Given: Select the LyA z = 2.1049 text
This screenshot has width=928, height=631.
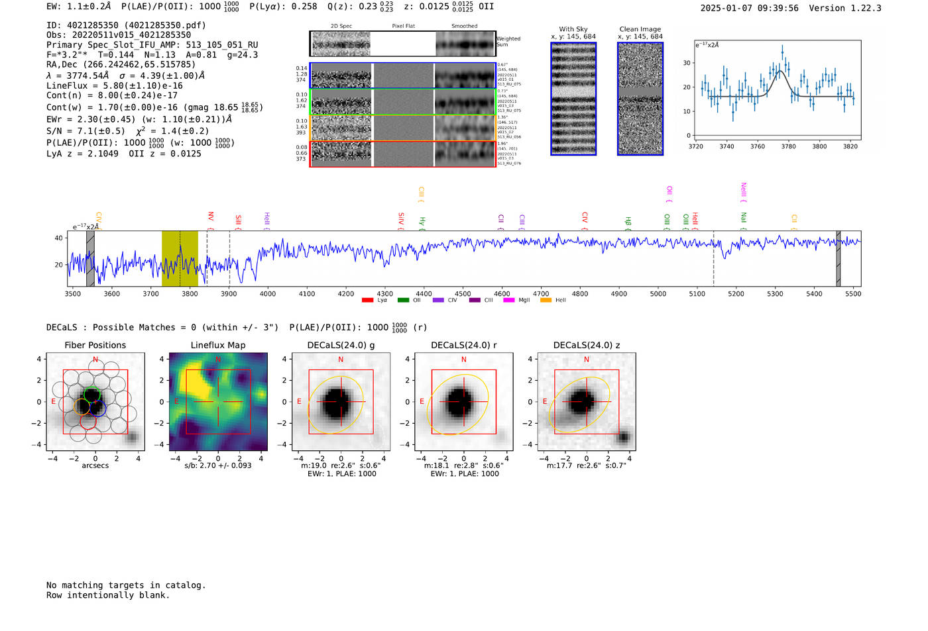Looking at the screenshot, I should (83, 154).
